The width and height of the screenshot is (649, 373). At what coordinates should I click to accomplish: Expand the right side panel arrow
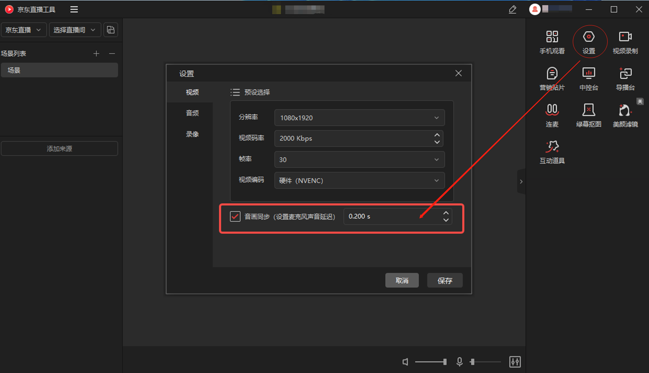coord(521,181)
